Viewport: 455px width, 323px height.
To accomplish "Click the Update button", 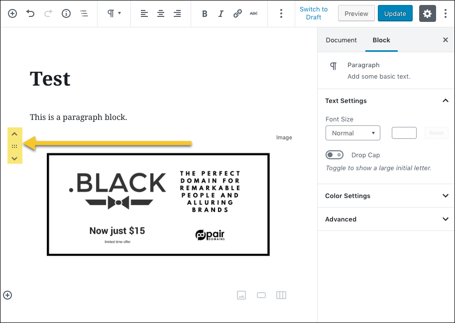I will 395,13.
